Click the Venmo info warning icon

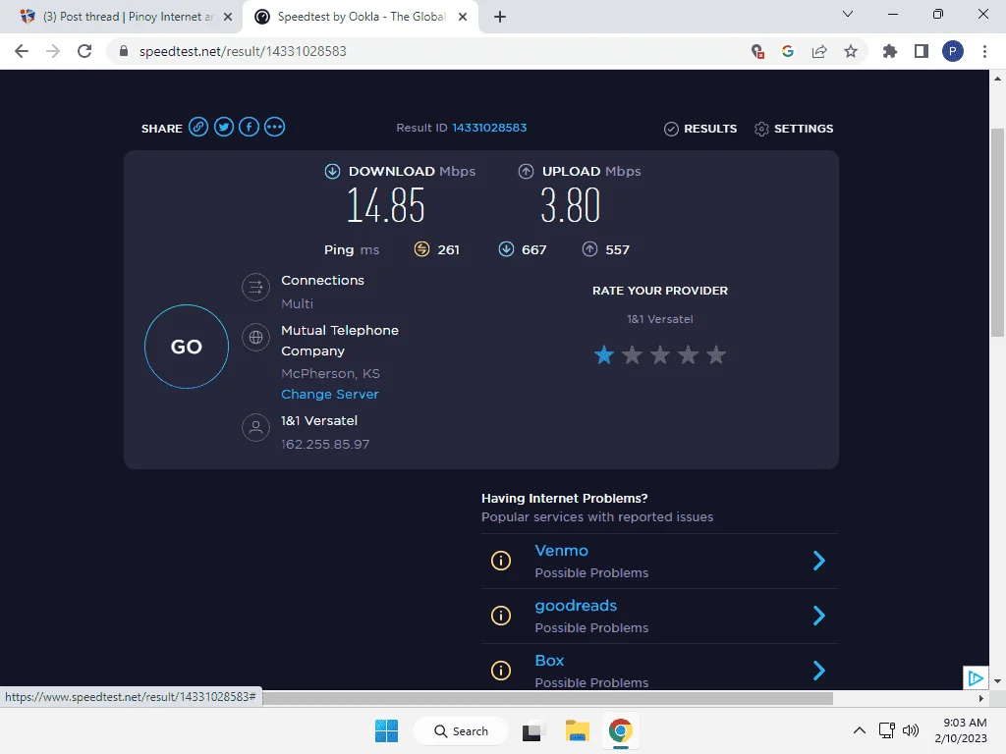pyautogui.click(x=501, y=561)
